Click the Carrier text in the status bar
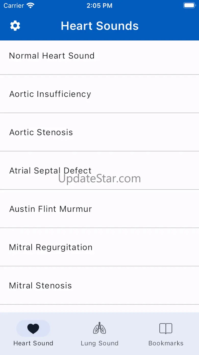 point(14,6)
